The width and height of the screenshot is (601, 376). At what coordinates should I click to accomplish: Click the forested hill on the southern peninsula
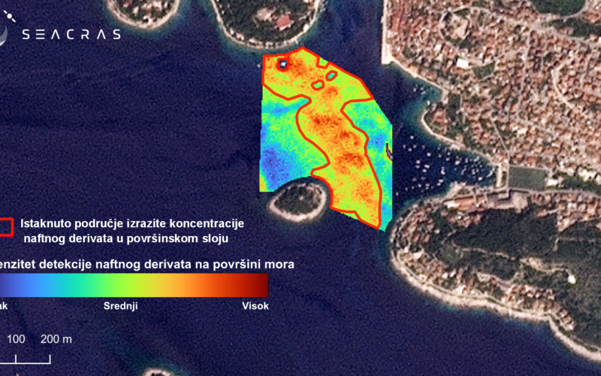pyautogui.click(x=496, y=241)
